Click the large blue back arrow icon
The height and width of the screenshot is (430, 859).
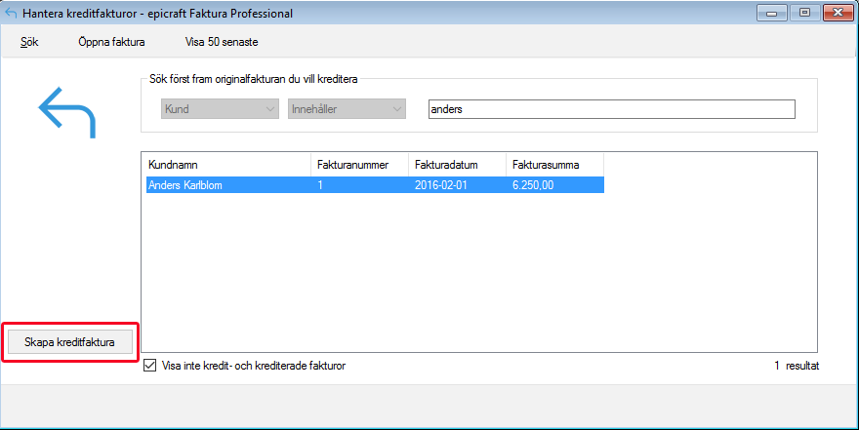(66, 112)
